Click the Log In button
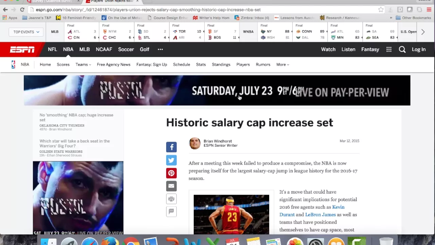 (419, 49)
